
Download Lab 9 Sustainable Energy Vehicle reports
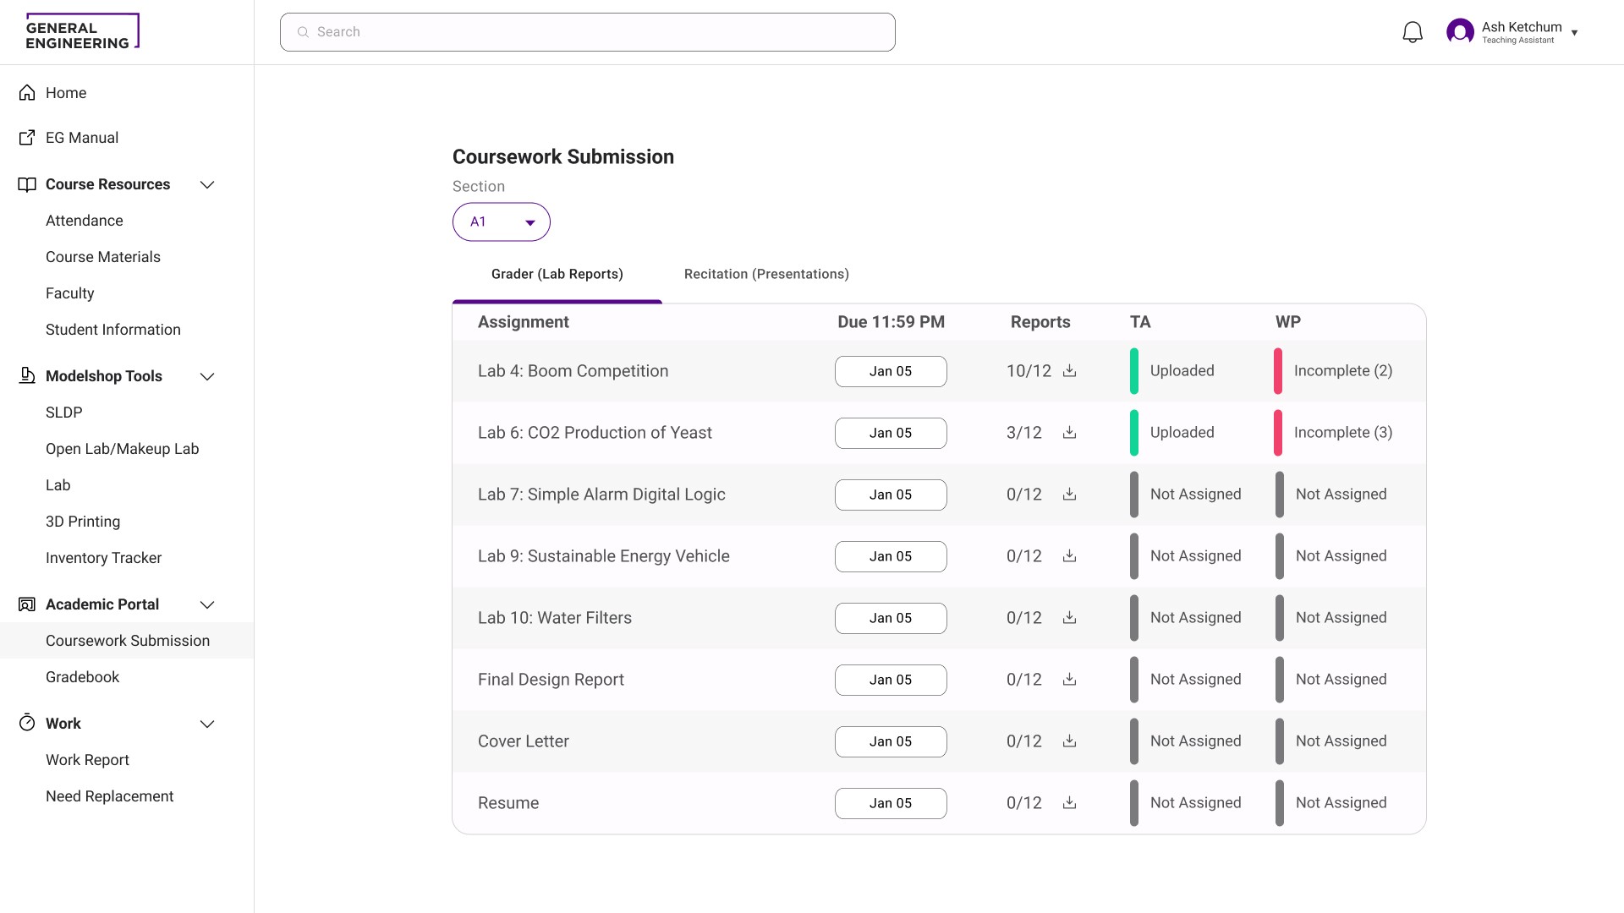(1069, 556)
